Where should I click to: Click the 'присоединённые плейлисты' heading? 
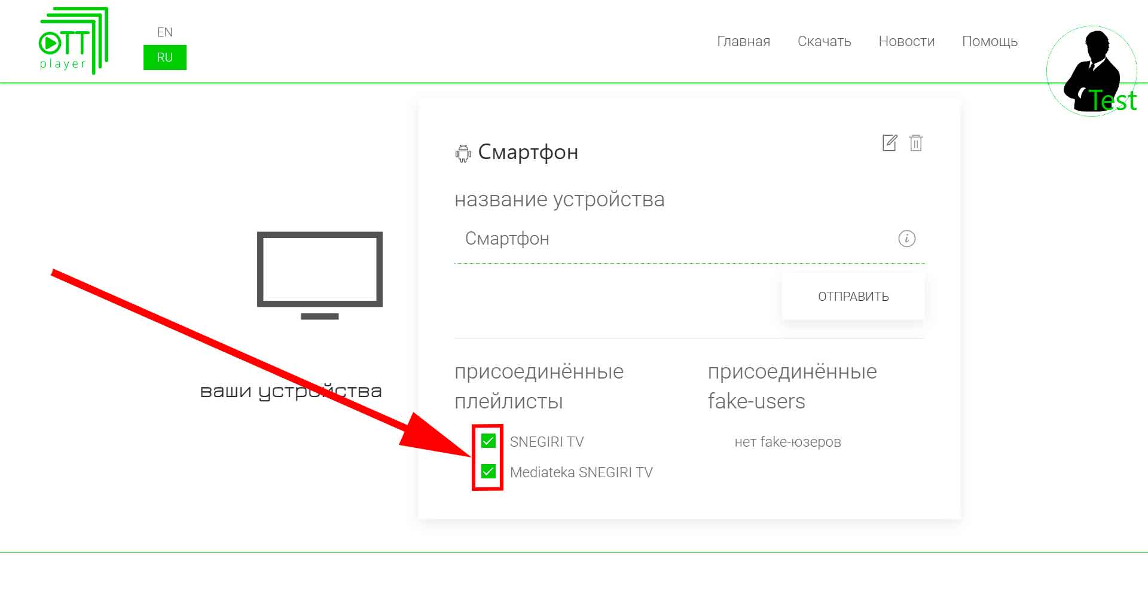tap(539, 386)
